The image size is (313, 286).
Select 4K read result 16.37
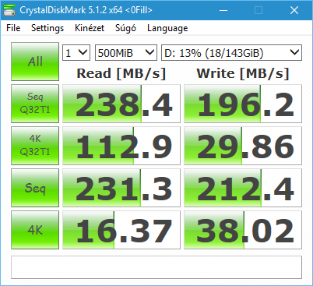[x=121, y=230]
